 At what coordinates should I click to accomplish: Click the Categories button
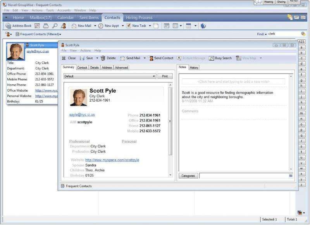(x=188, y=176)
